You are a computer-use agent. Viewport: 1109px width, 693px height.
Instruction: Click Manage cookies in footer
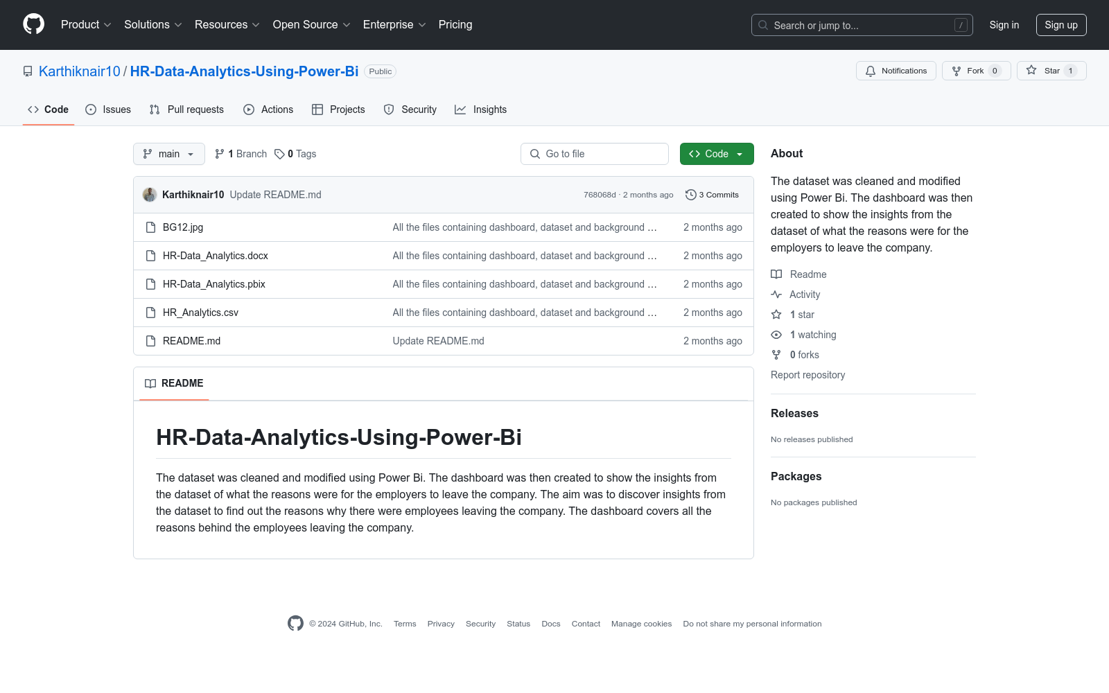tap(642, 624)
